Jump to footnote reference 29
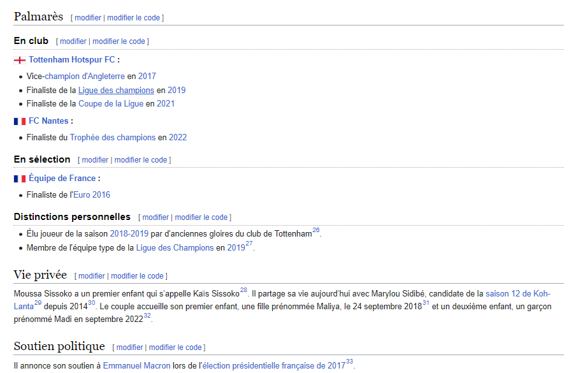The width and height of the screenshot is (571, 373). (x=38, y=303)
